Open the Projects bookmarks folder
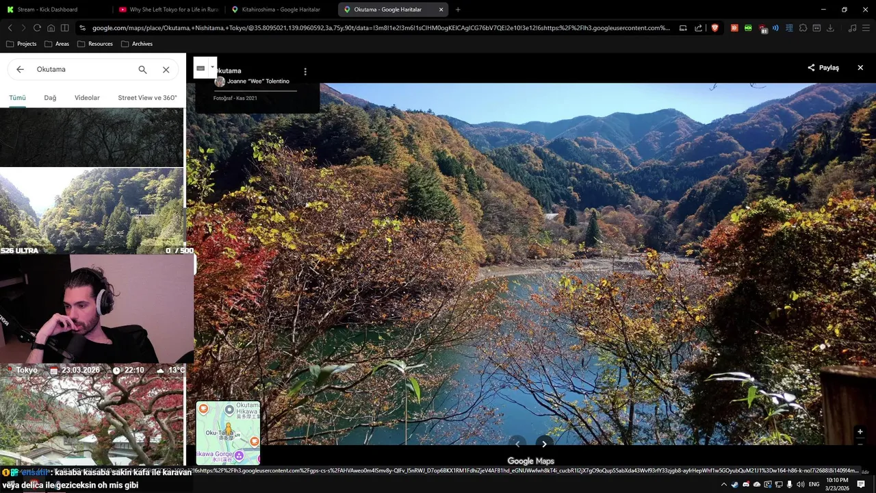The height and width of the screenshot is (493, 876). [21, 44]
